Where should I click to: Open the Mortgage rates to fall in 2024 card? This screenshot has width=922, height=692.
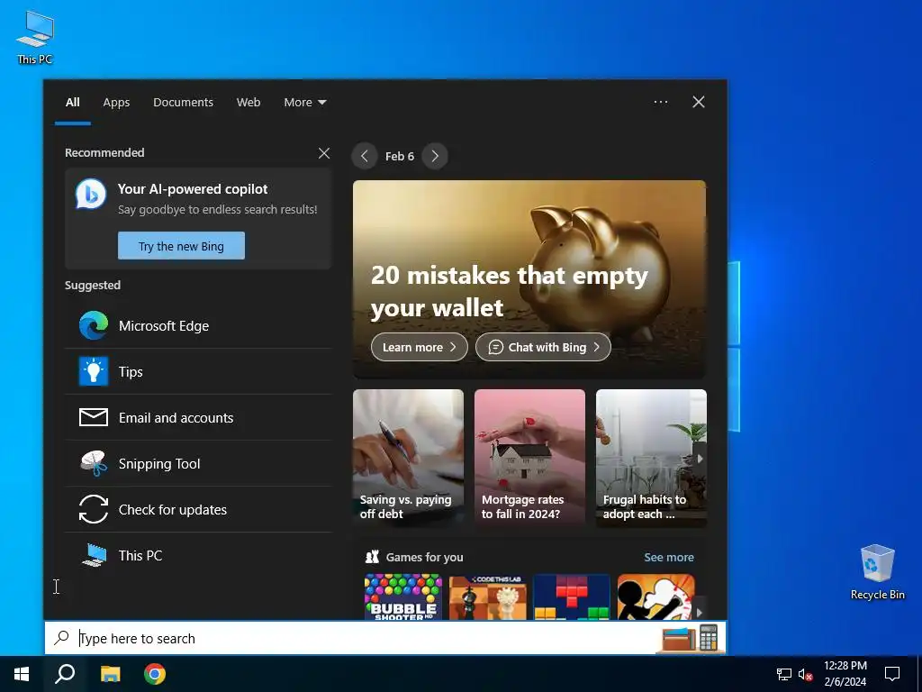(x=529, y=458)
